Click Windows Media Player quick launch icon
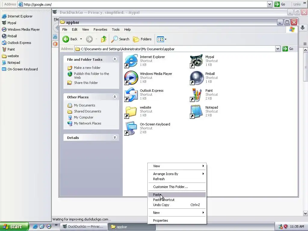The width and height of the screenshot is (308, 231). point(49,226)
